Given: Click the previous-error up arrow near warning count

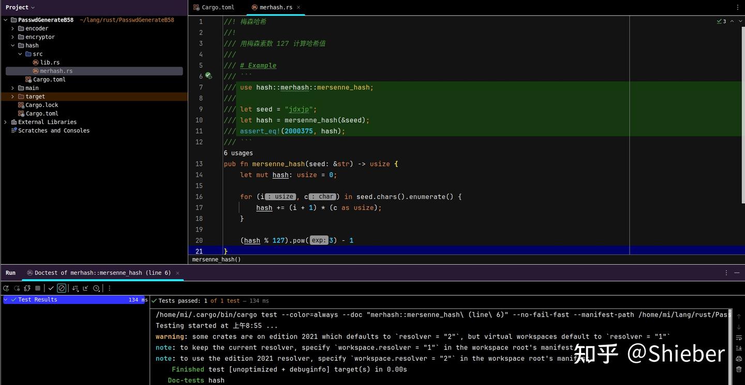Looking at the screenshot, I should (x=732, y=22).
